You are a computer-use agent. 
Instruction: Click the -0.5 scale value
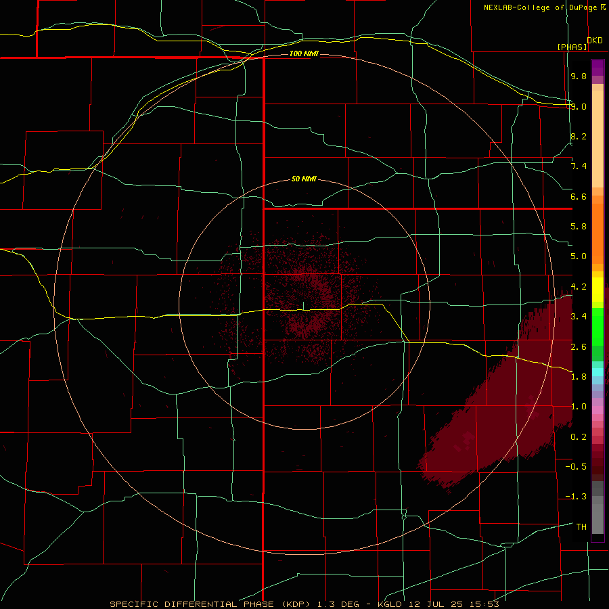coord(576,467)
